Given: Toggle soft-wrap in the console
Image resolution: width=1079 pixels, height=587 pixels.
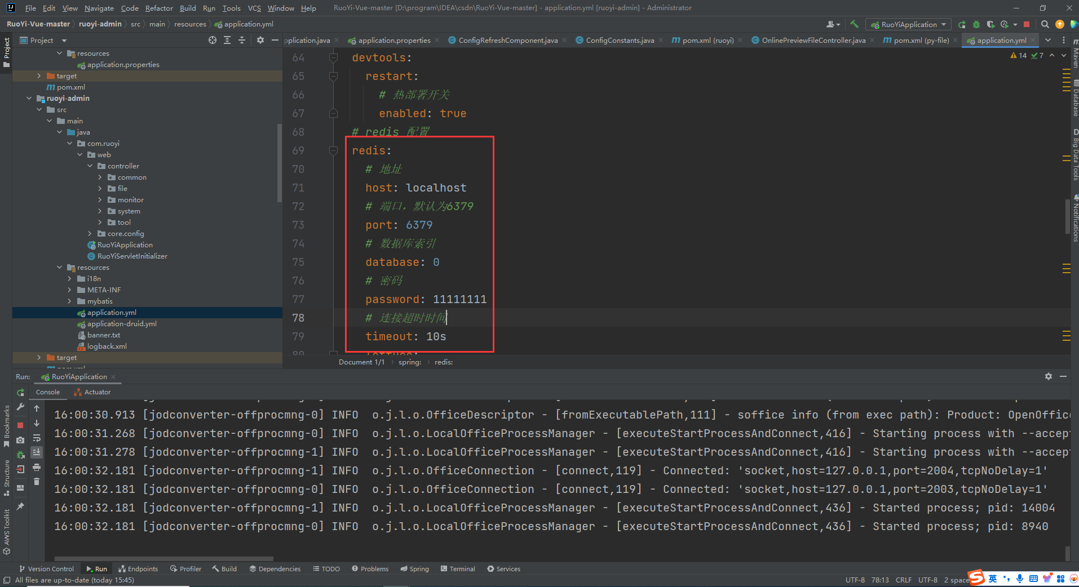Looking at the screenshot, I should [x=37, y=438].
